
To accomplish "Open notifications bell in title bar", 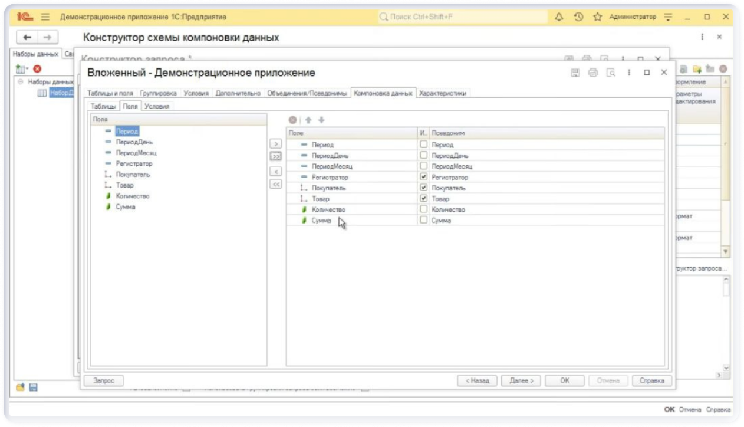I will (x=559, y=17).
